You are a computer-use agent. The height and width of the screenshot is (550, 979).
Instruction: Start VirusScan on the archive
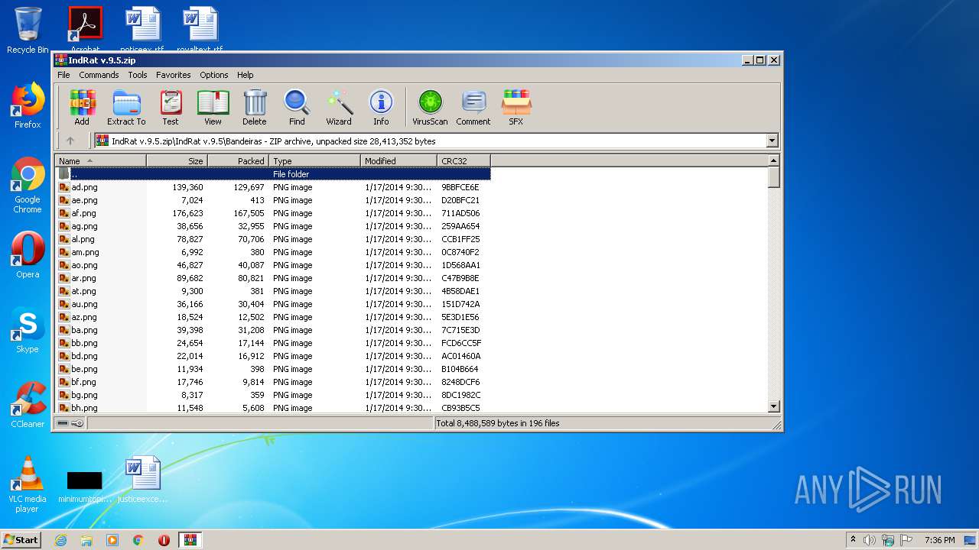[x=430, y=108]
